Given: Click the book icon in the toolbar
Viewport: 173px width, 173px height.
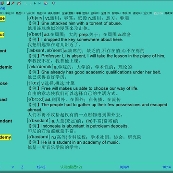Looking at the screenshot, I should pyautogui.click(x=2, y=3).
